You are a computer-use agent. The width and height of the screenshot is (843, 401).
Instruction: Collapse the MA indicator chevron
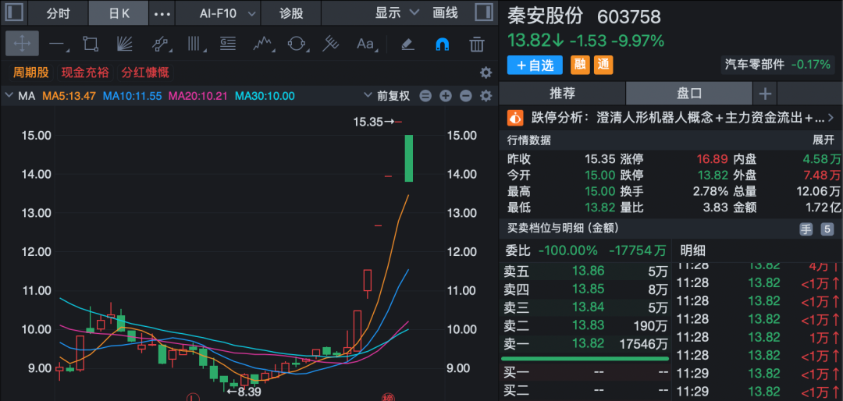pyautogui.click(x=9, y=96)
